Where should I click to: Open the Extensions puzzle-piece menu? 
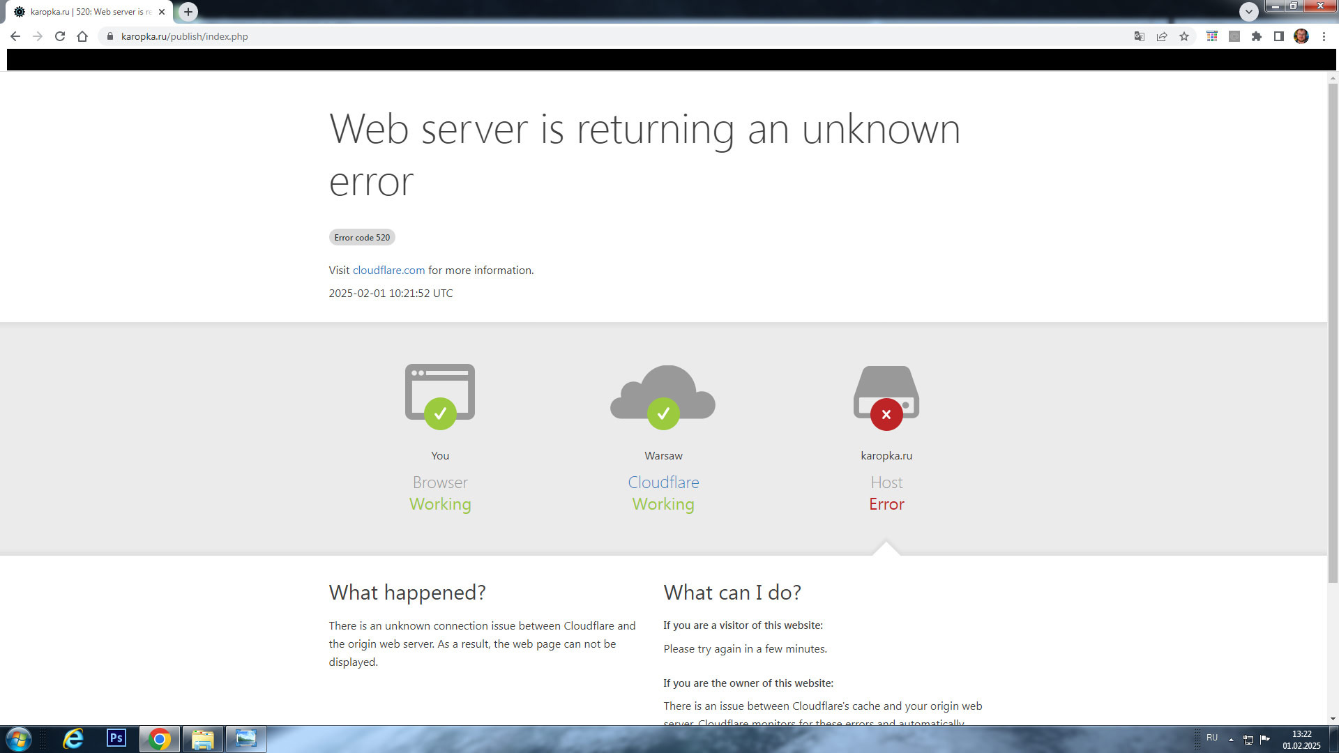[1257, 36]
